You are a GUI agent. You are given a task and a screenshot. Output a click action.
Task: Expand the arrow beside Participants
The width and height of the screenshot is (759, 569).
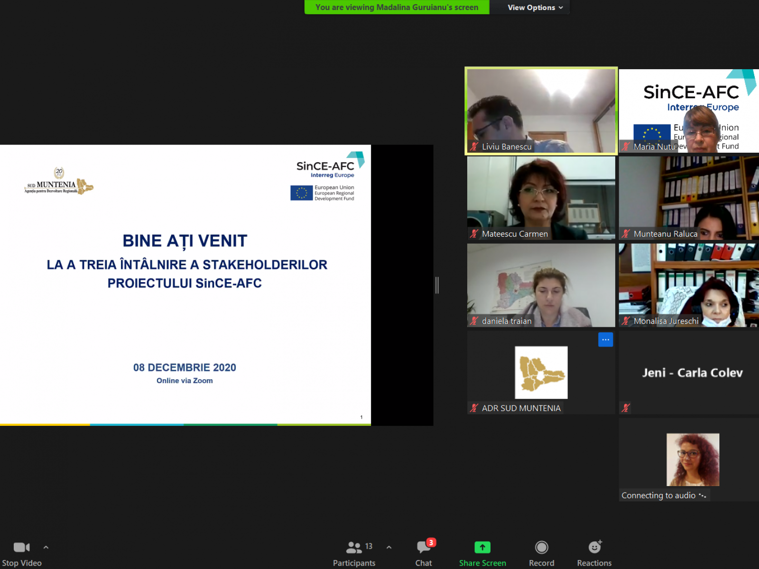(389, 547)
